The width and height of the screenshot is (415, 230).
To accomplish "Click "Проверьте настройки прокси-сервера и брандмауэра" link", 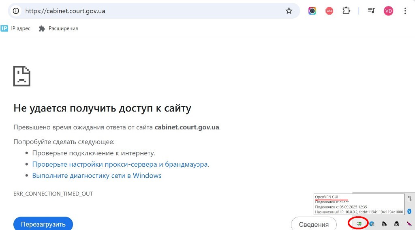I will [120, 164].
